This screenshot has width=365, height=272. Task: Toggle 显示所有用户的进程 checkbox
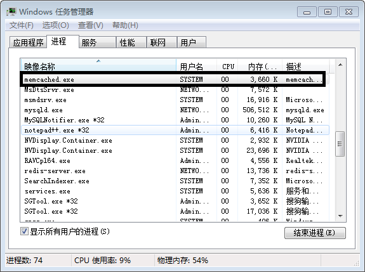[24, 231]
